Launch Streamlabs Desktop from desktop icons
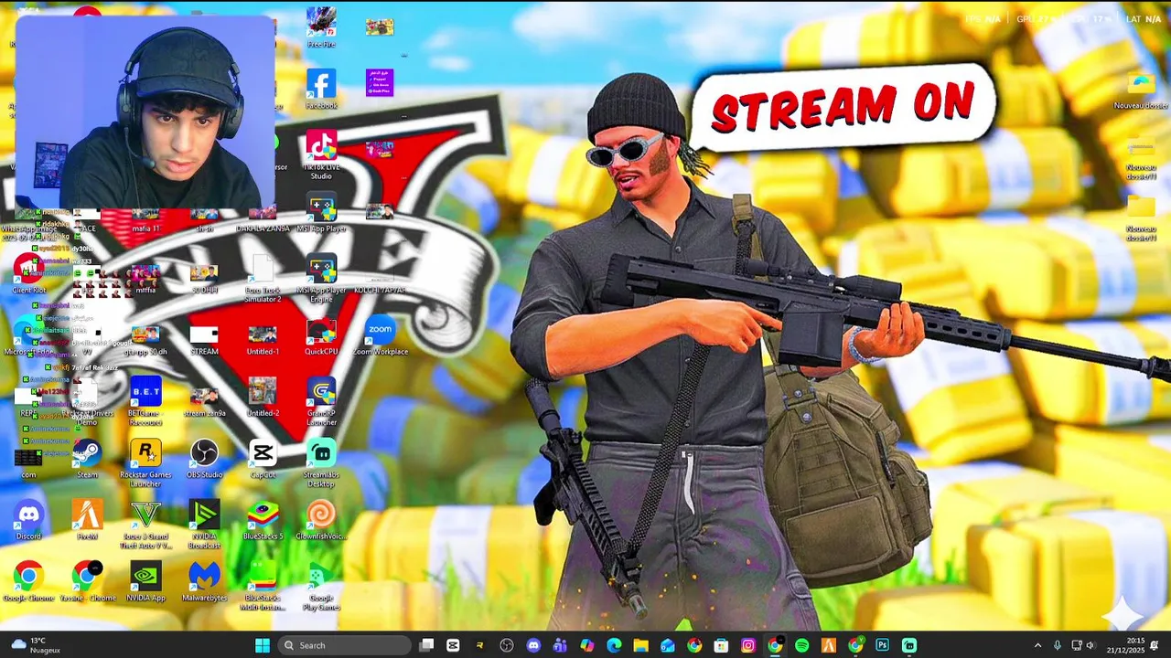This screenshot has width=1171, height=658. click(x=321, y=463)
